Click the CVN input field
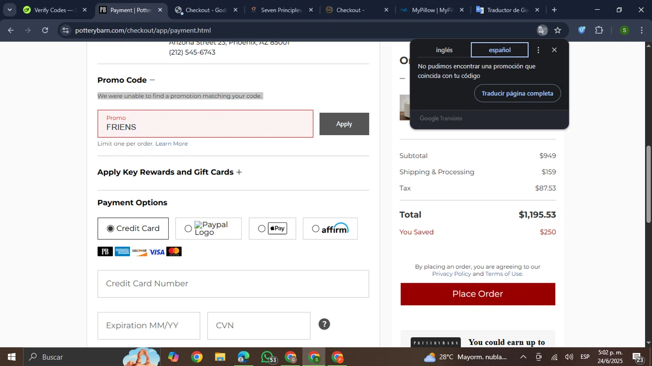Image resolution: width=652 pixels, height=366 pixels. click(x=259, y=326)
